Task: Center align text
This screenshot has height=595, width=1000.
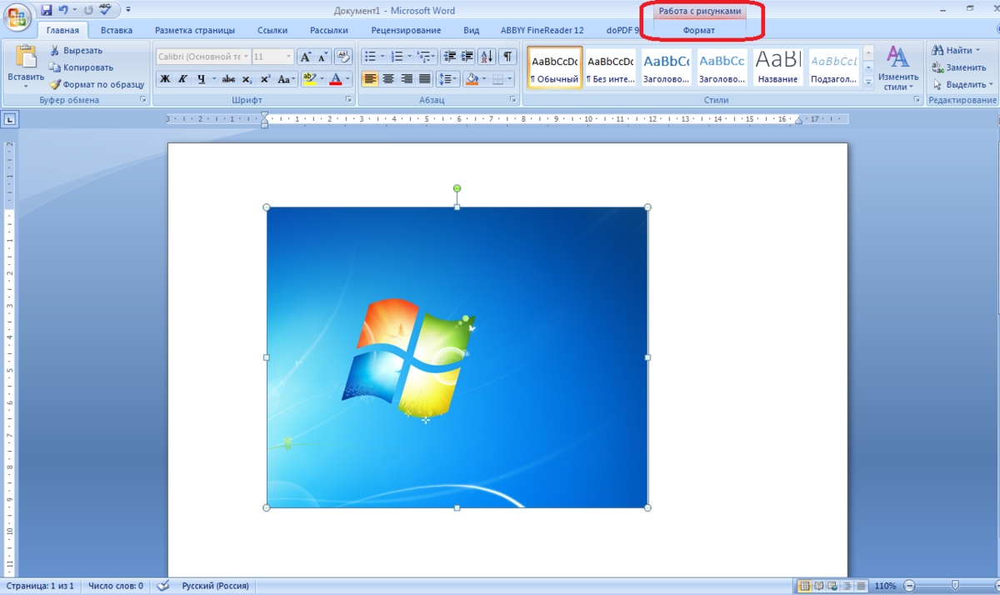Action: pos(388,79)
